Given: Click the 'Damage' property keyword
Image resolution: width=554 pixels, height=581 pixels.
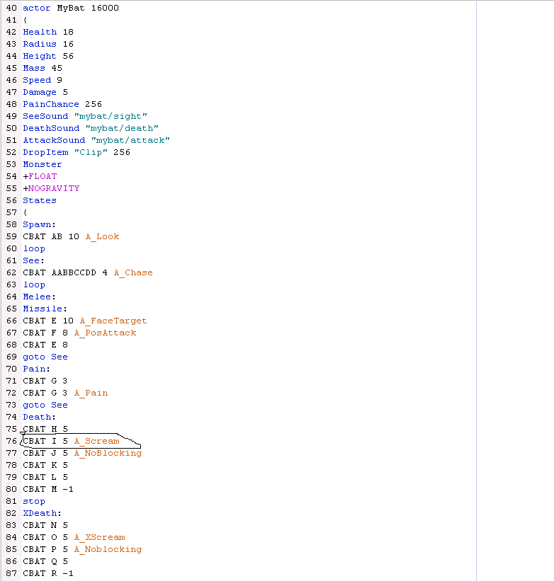Looking at the screenshot, I should point(40,92).
